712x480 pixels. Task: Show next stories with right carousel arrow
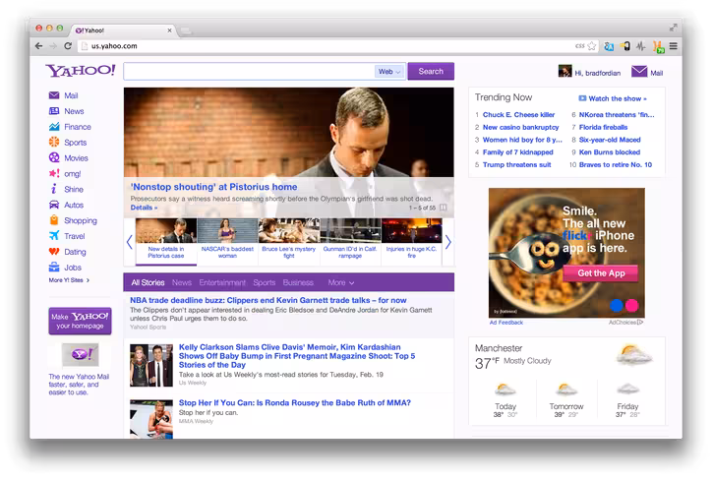click(x=448, y=242)
